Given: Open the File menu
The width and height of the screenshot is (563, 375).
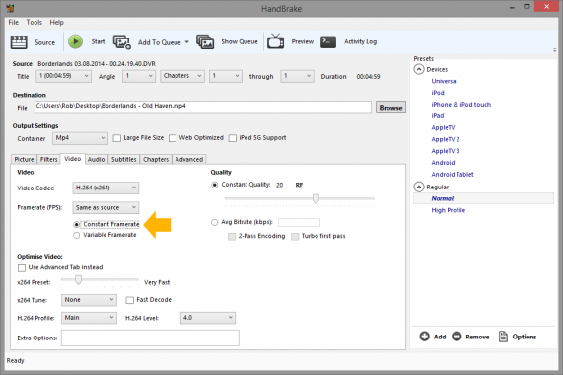Looking at the screenshot, I should pos(13,23).
